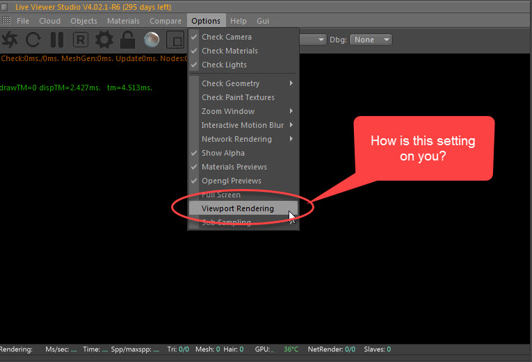Viewport: 532px width, 362px height.
Task: Open the Compare menu
Action: click(166, 21)
